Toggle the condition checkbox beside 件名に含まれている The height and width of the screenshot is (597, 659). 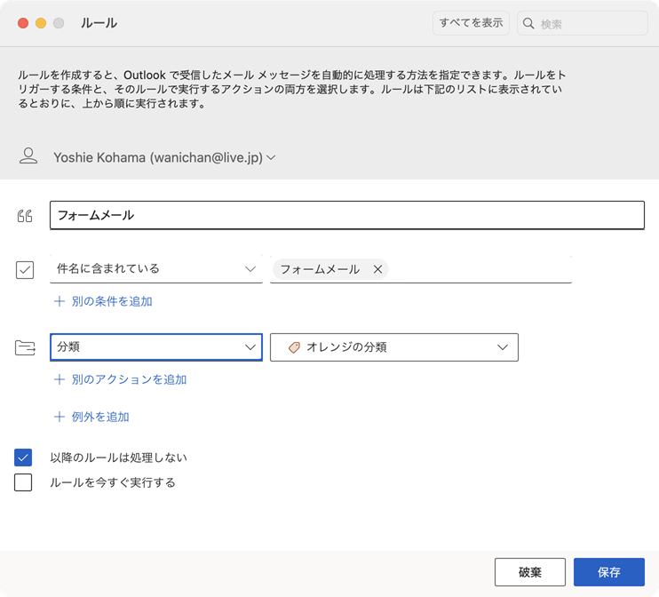point(25,269)
